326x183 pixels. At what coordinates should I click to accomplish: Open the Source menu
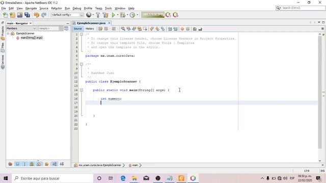pos(44,8)
